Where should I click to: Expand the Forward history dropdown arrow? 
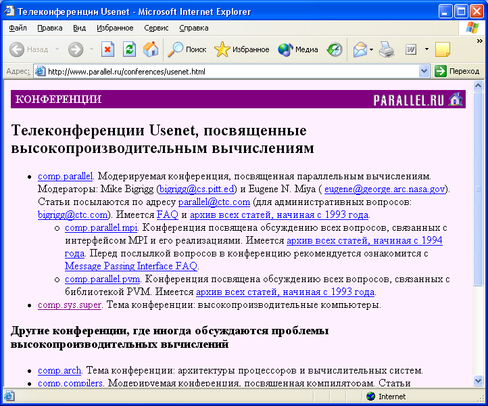tap(91, 49)
